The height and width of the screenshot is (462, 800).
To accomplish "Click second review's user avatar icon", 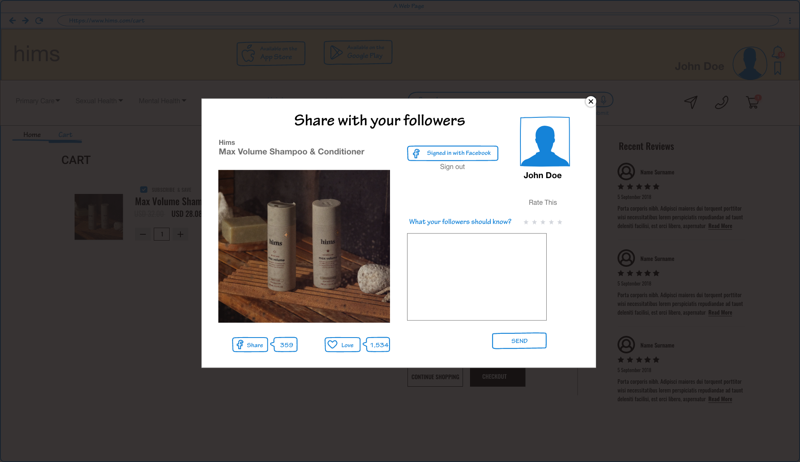I will [626, 258].
